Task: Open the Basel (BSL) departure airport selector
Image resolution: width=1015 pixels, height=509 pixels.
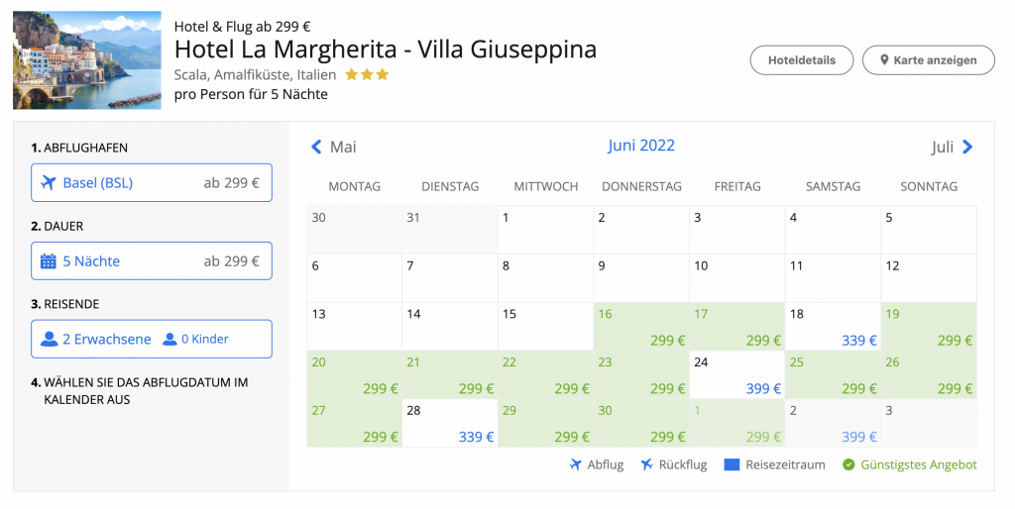Action: click(x=151, y=182)
